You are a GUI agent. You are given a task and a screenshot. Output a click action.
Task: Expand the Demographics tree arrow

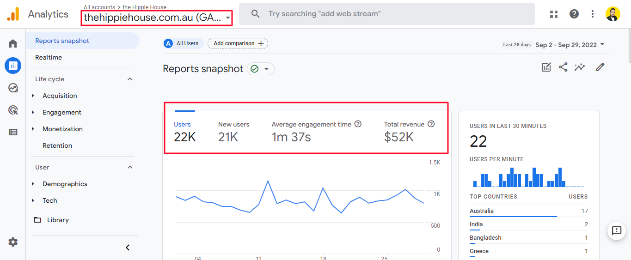pos(33,184)
